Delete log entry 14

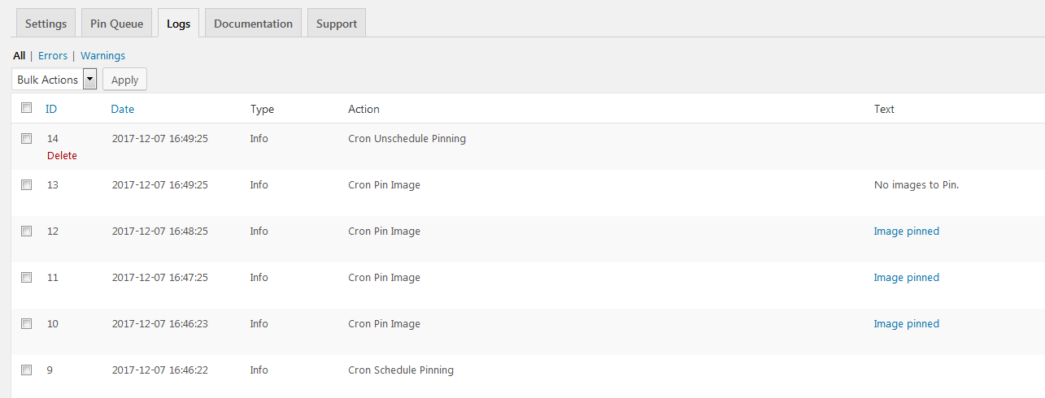62,155
